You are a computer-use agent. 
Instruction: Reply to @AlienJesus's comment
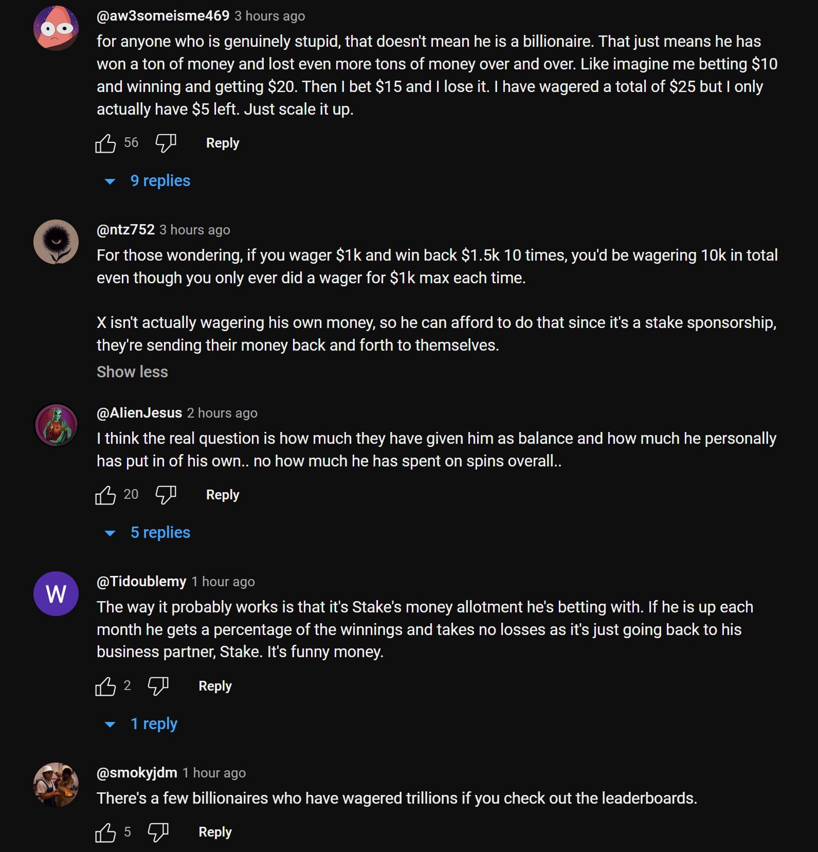click(x=222, y=495)
